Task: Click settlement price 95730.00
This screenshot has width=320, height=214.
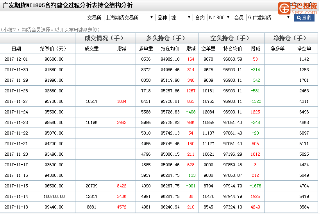Action: click(x=54, y=101)
